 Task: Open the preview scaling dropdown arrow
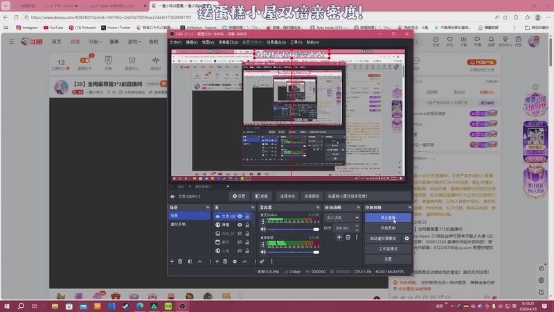coord(228,187)
